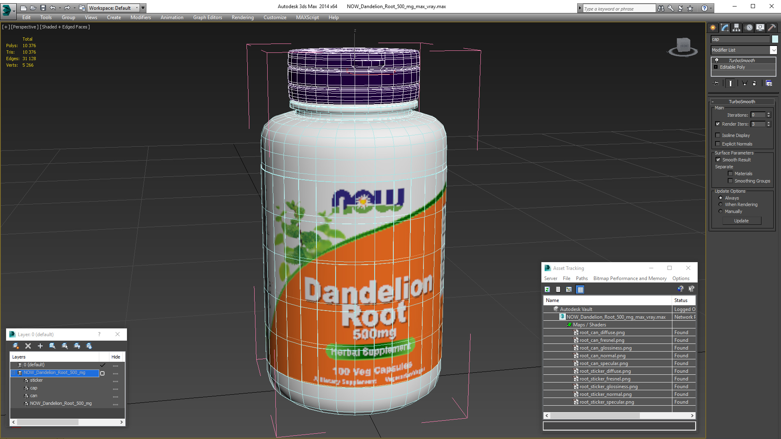Image resolution: width=781 pixels, height=439 pixels.
Task: Enable the Isoline Display checkbox
Action: [718, 135]
